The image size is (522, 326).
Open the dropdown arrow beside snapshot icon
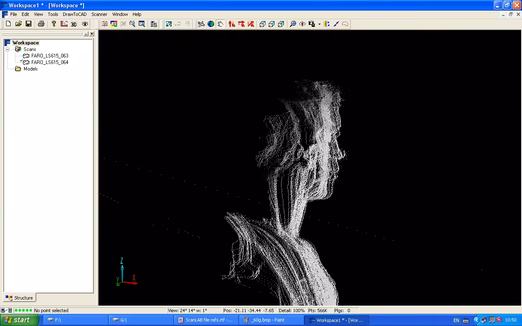(319, 24)
